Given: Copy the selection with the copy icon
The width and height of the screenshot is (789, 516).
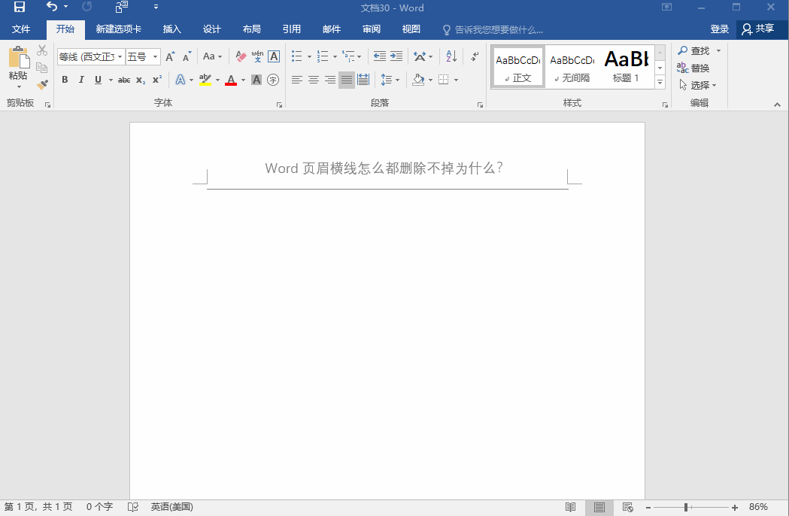Looking at the screenshot, I should click(x=42, y=68).
